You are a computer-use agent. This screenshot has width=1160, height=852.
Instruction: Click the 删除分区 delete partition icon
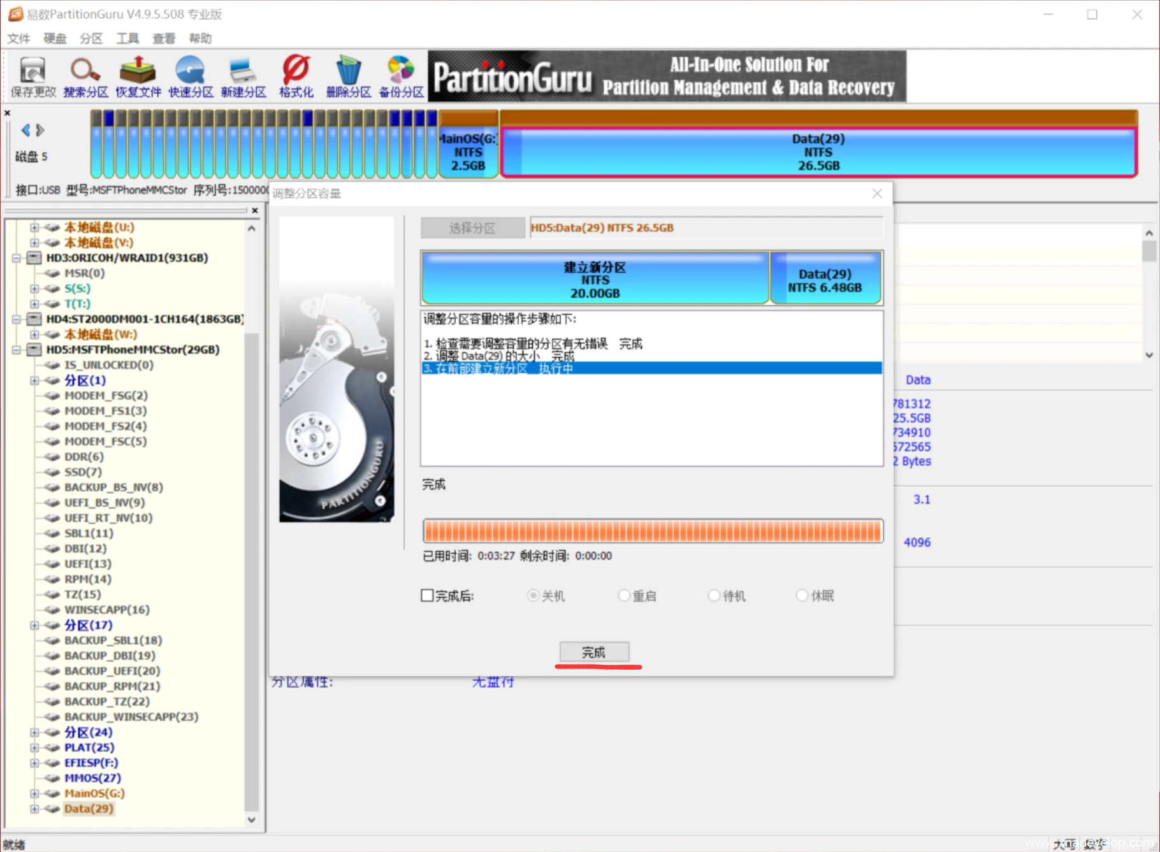[348, 76]
